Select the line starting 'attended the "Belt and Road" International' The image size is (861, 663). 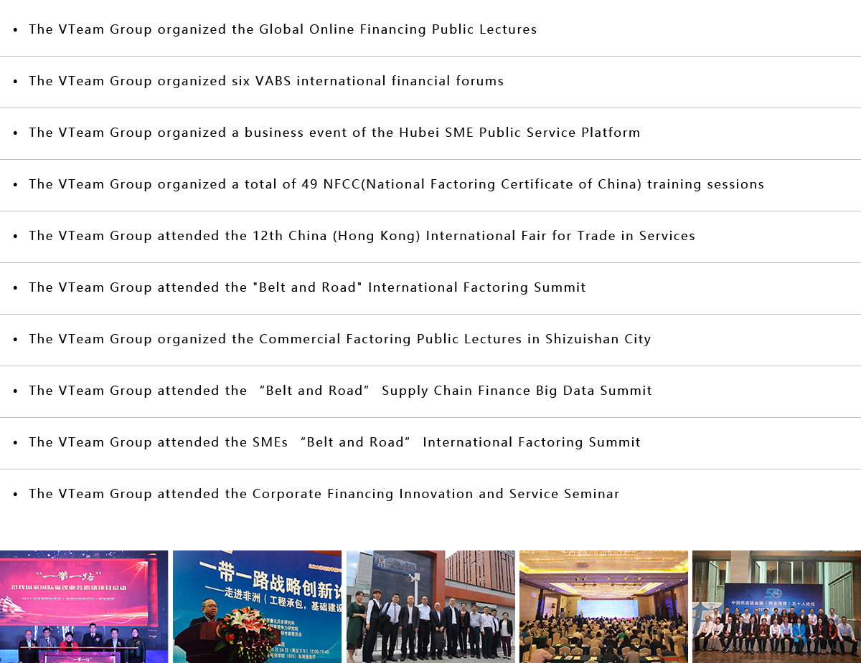(x=307, y=287)
